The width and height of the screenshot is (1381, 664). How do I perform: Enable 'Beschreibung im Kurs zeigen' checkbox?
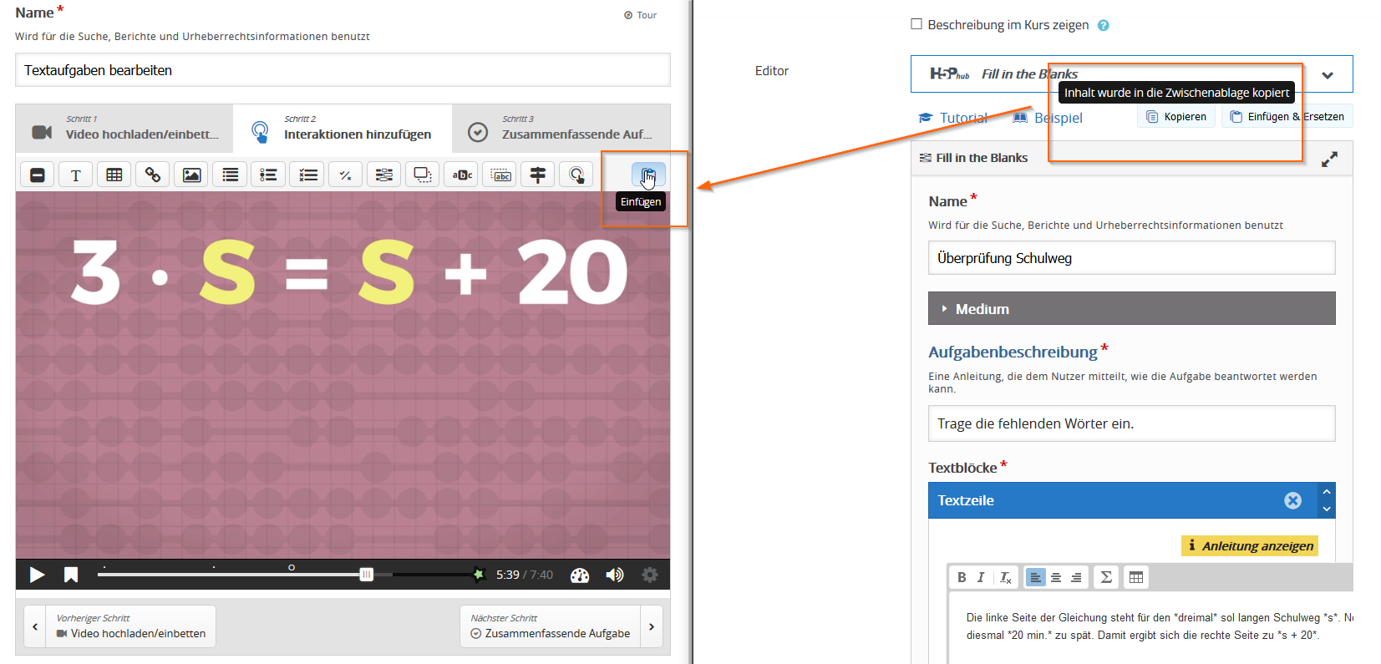click(x=916, y=24)
